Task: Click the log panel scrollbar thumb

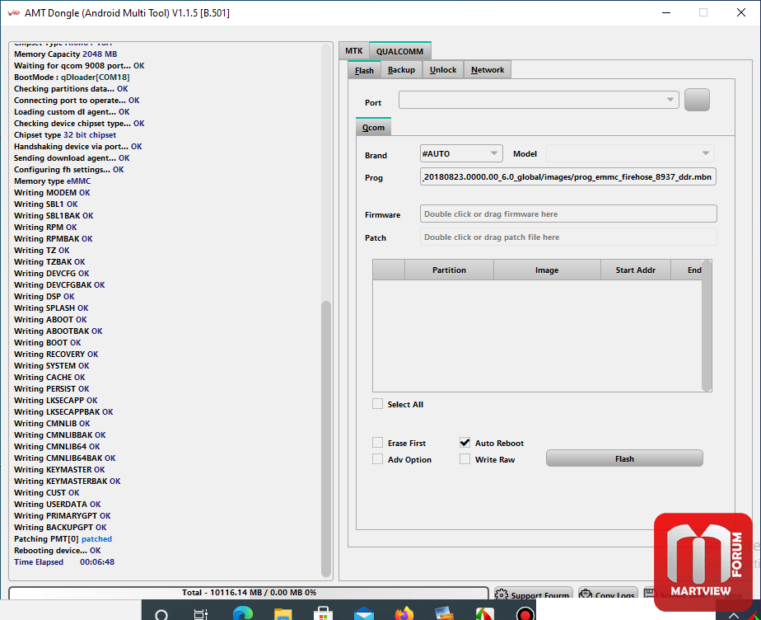Action: click(x=326, y=439)
